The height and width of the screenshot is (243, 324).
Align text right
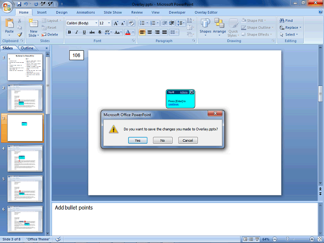(x=157, y=32)
